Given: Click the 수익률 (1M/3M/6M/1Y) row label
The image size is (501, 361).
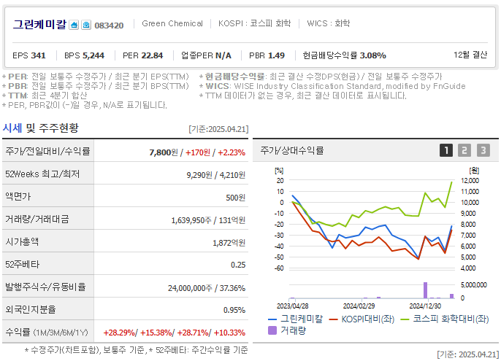Looking at the screenshot, I should (47, 333).
